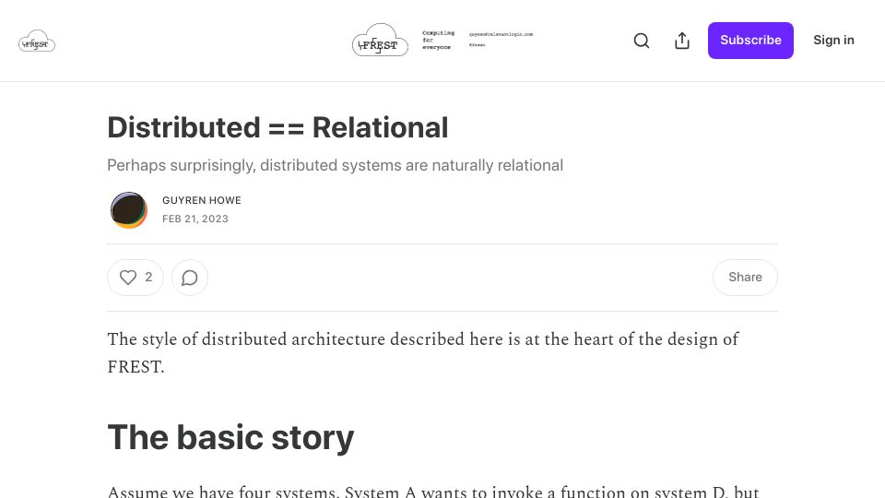Click the paragraph mentioning the design of FREST

[423, 353]
